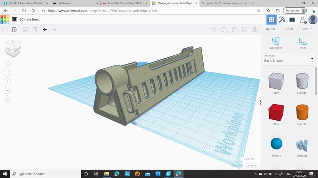Add this page to favorites star

pos(259,11)
